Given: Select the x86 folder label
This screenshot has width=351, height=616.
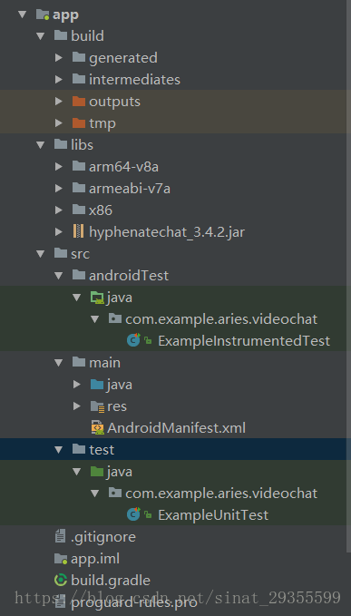Looking at the screenshot, I should [101, 210].
